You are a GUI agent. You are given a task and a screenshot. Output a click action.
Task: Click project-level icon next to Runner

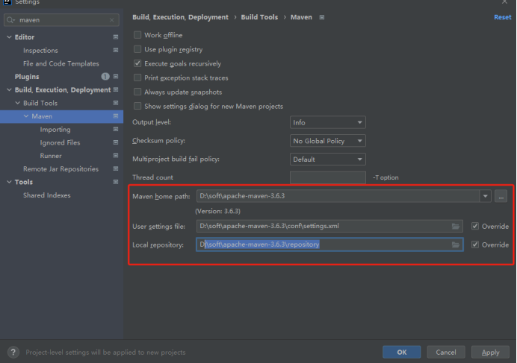pos(116,155)
